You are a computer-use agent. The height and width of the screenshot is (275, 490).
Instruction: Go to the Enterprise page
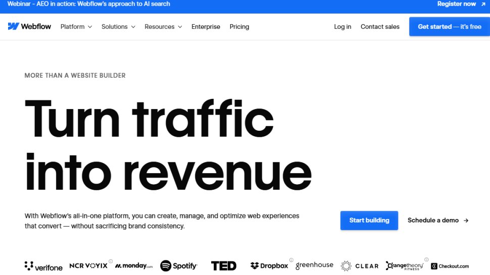[206, 27]
